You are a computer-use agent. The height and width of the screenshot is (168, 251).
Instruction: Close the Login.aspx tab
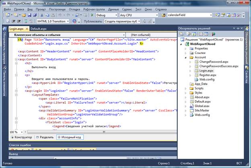[27, 29]
